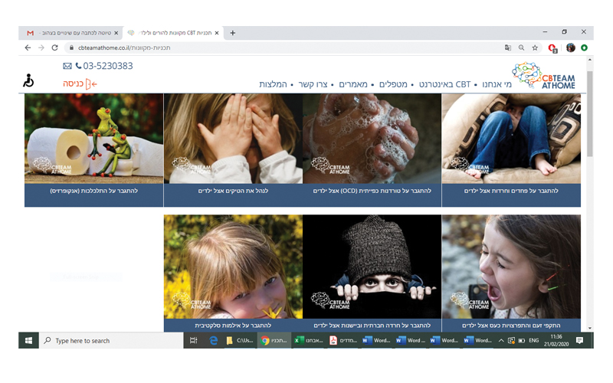Click the להתגבר על אילמות סלקטיבית caption
Screen dimensions: 613x383
(x=233, y=325)
